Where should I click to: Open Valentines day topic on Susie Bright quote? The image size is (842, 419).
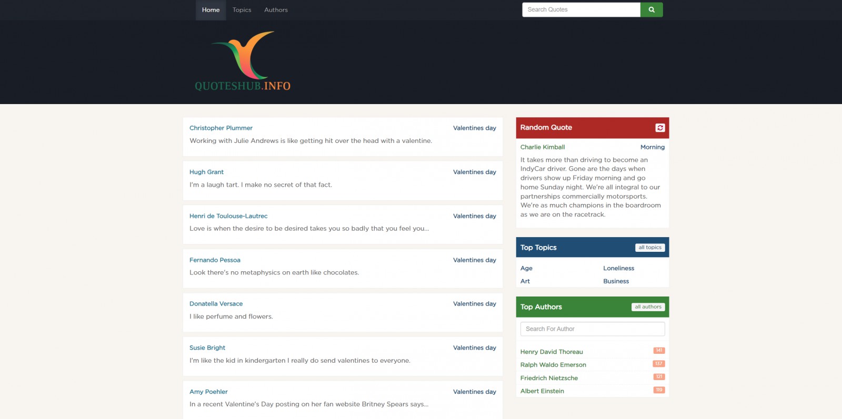point(474,348)
